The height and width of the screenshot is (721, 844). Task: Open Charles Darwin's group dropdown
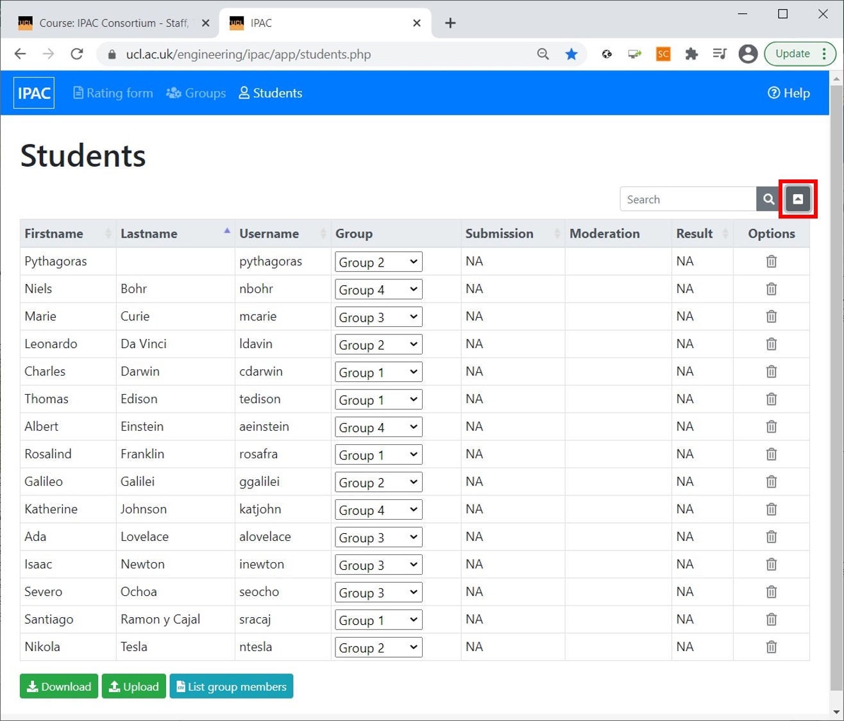pos(378,372)
